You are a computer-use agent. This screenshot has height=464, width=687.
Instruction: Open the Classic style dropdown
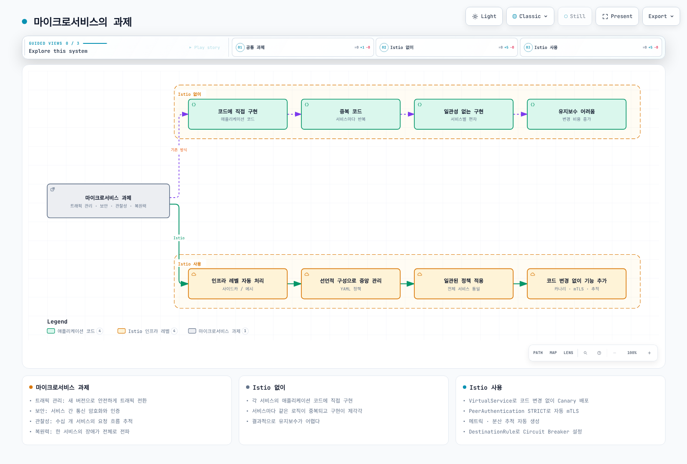click(x=530, y=16)
